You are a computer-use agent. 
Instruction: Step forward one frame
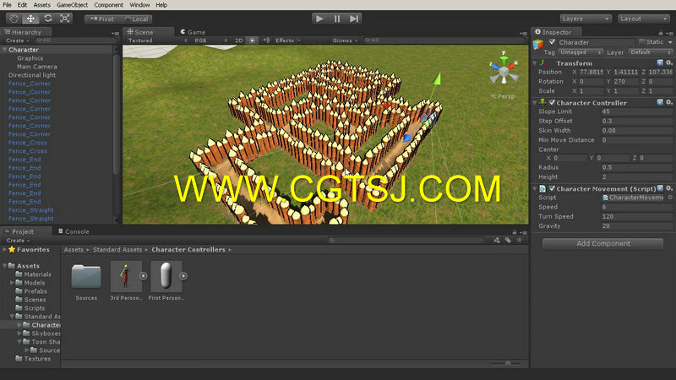353,19
